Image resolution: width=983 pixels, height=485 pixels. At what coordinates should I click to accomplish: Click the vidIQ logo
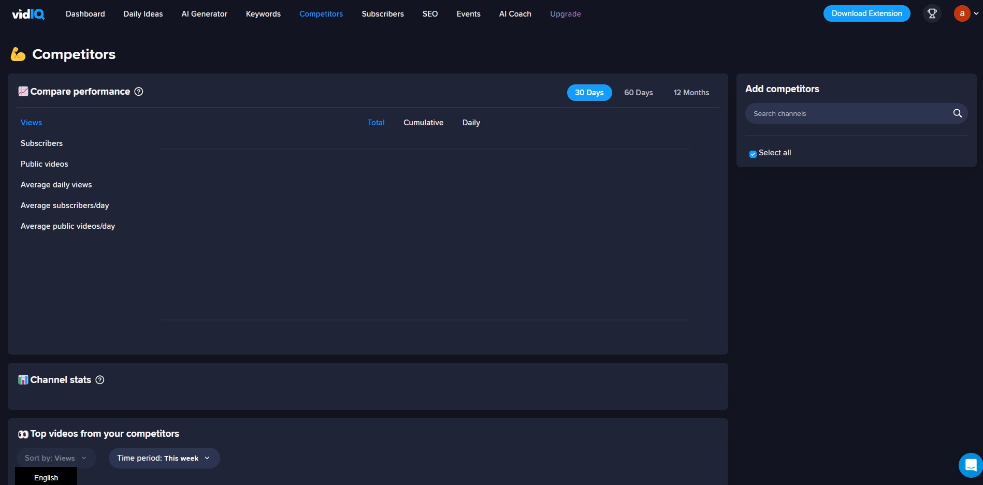[x=28, y=14]
